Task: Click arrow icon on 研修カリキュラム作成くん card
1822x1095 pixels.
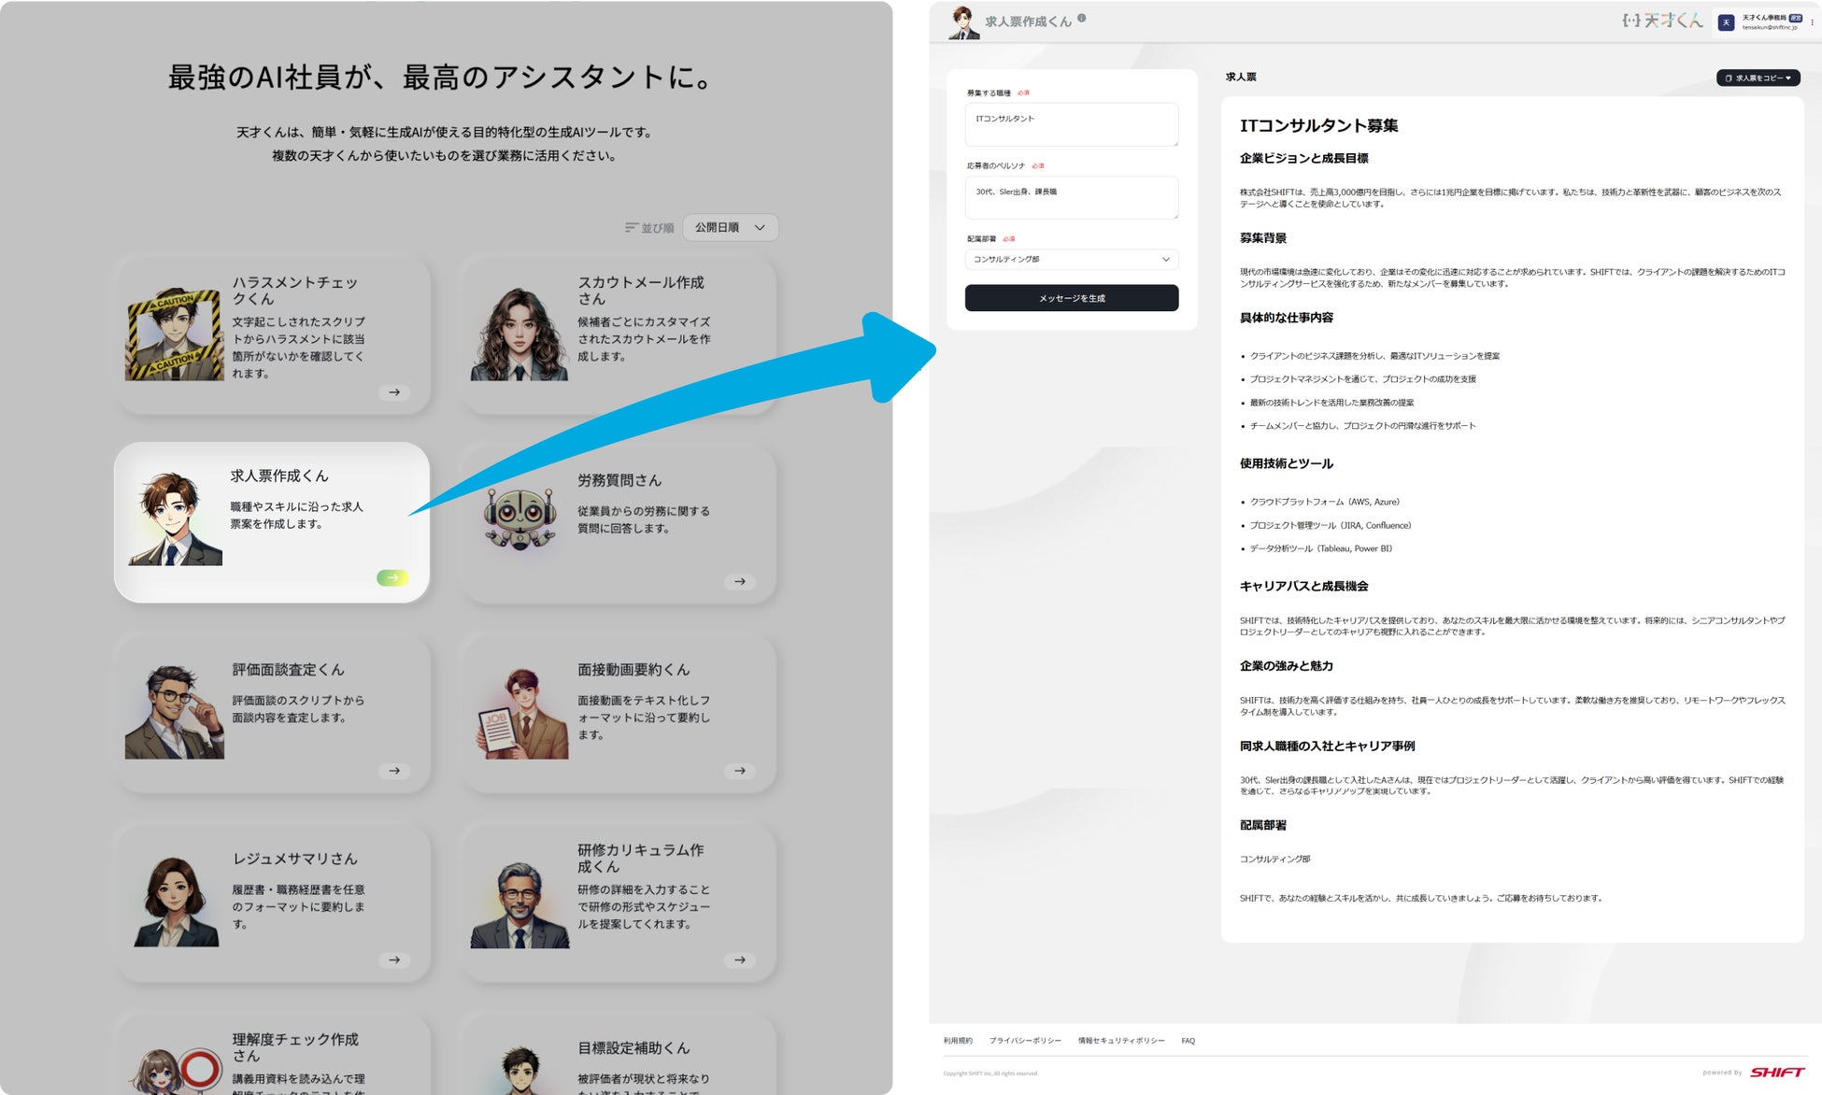Action: 740,960
